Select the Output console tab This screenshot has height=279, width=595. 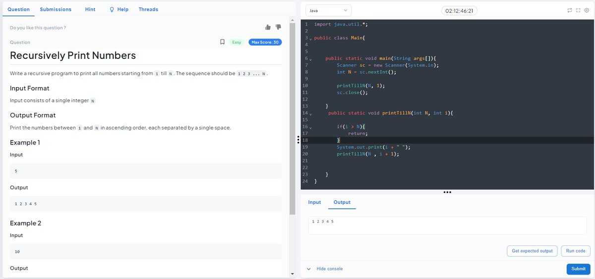click(x=342, y=202)
